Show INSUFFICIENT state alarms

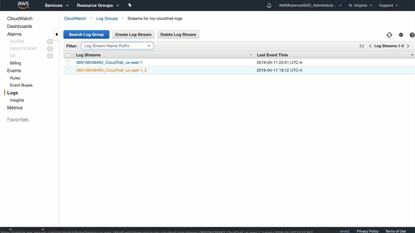pos(23,49)
